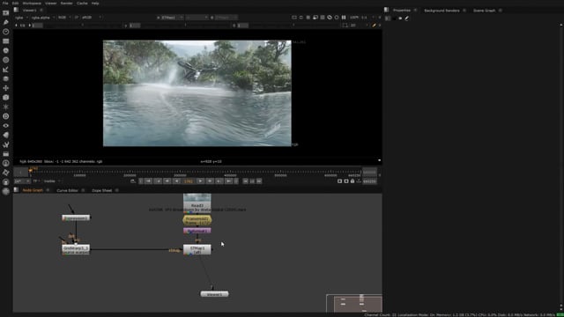Click the fps field showing 24
The image size is (564, 317).
pos(21,181)
